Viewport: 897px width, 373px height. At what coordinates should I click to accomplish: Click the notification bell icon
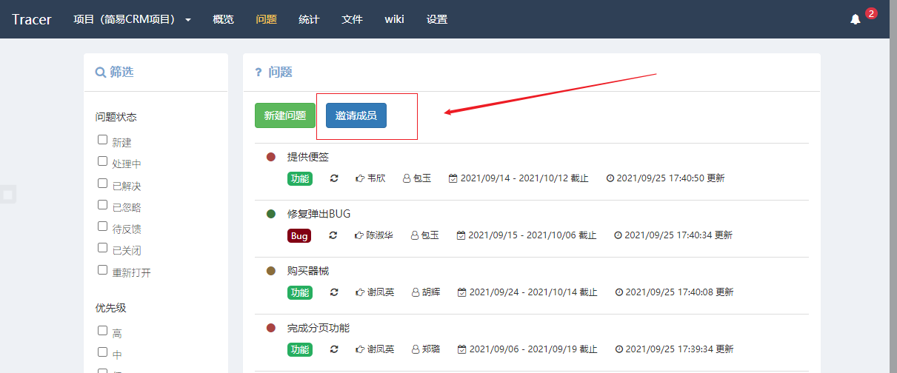(856, 19)
